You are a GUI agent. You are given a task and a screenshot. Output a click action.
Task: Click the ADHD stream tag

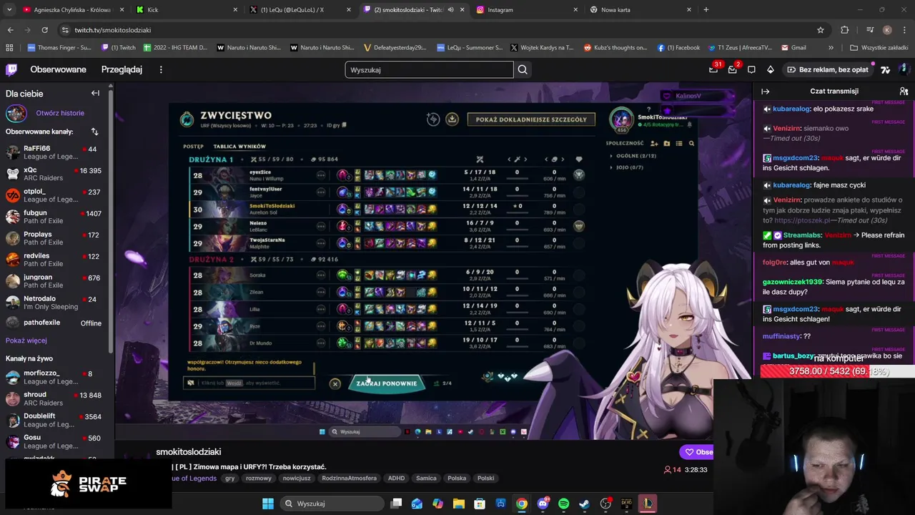(396, 478)
